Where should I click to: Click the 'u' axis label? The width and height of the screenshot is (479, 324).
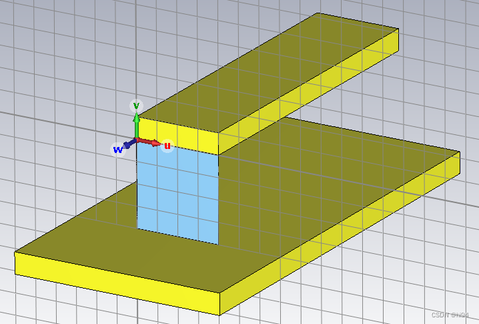[167, 146]
